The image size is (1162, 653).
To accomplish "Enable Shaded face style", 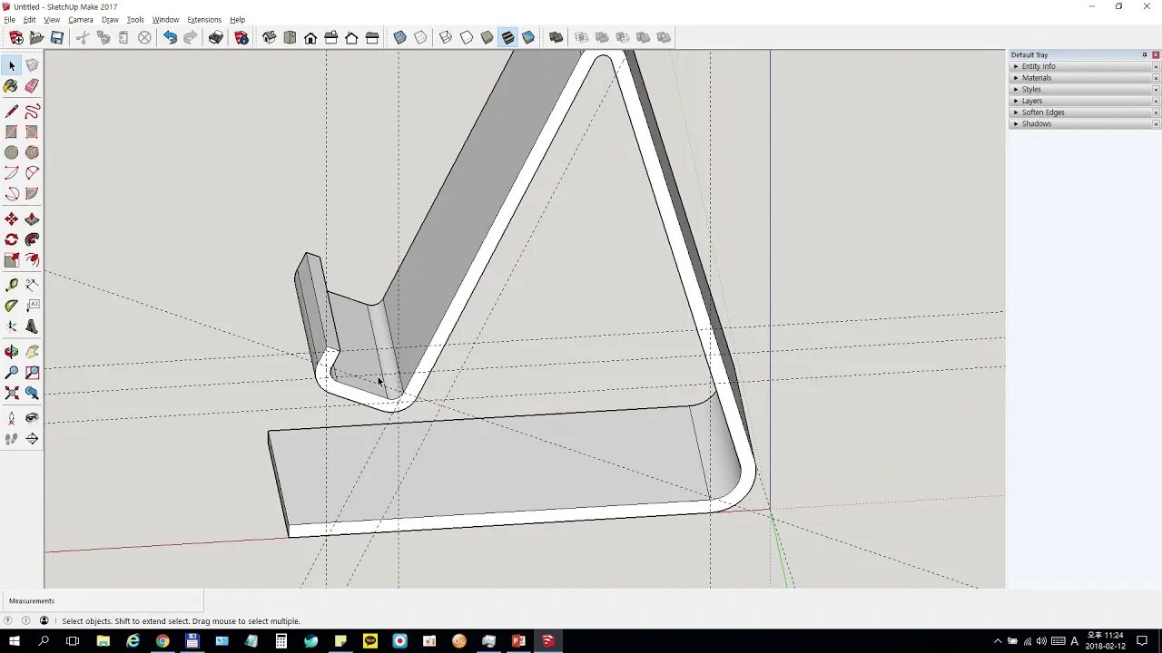I will click(x=487, y=37).
